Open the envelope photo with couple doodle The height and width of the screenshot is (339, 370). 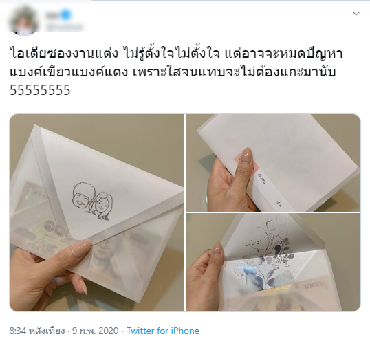pos(97,212)
